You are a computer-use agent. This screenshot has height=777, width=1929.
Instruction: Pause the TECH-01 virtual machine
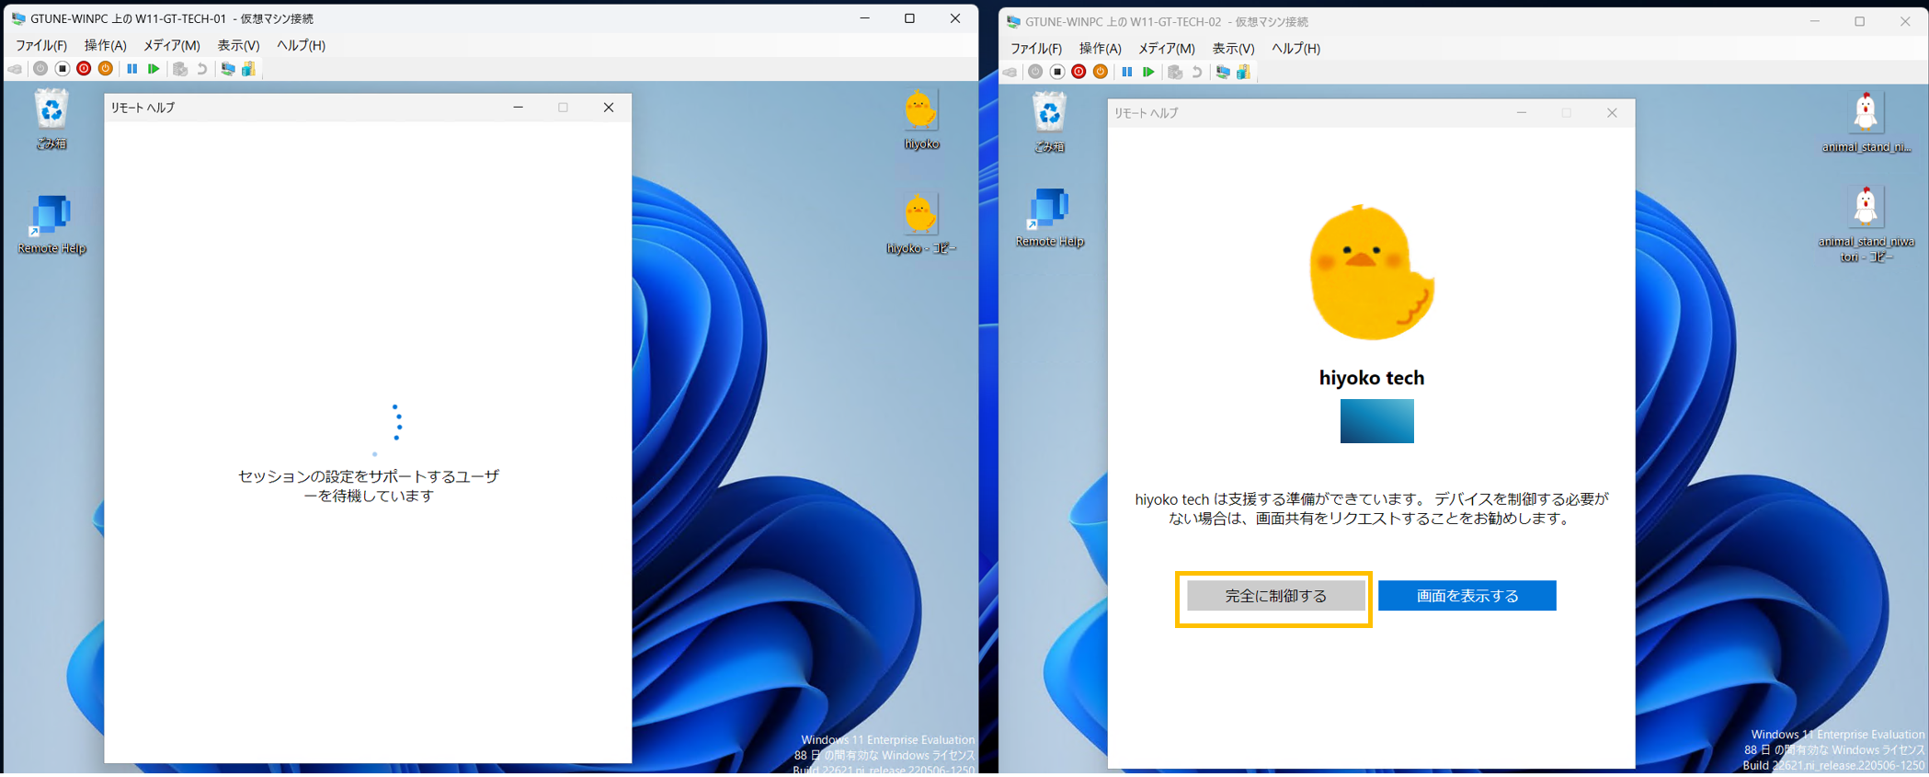(x=131, y=69)
